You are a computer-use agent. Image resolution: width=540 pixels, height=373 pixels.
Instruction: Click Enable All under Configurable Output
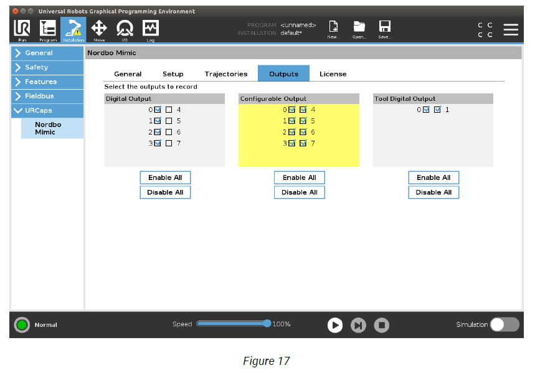coord(300,177)
